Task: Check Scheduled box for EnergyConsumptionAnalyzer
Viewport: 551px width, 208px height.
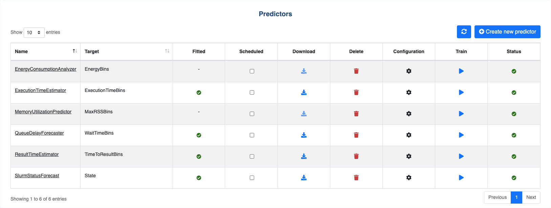Action: pos(252,71)
